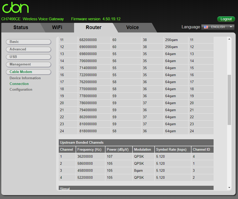238x199 pixels.
Task: Click downstream frequency 698000000
Action: (88, 54)
